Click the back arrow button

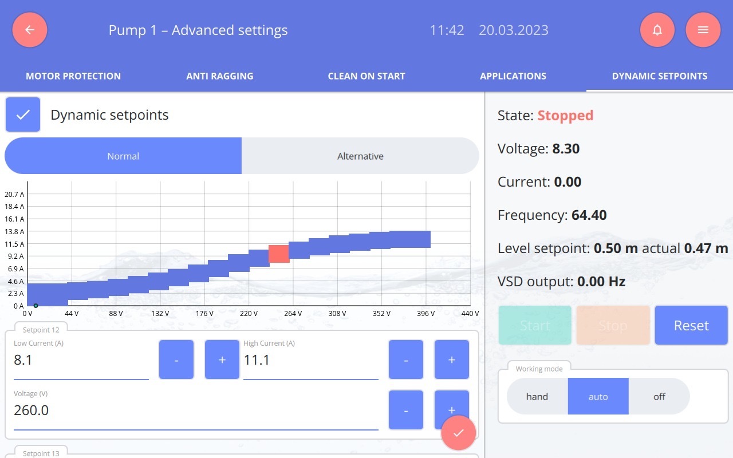30,30
